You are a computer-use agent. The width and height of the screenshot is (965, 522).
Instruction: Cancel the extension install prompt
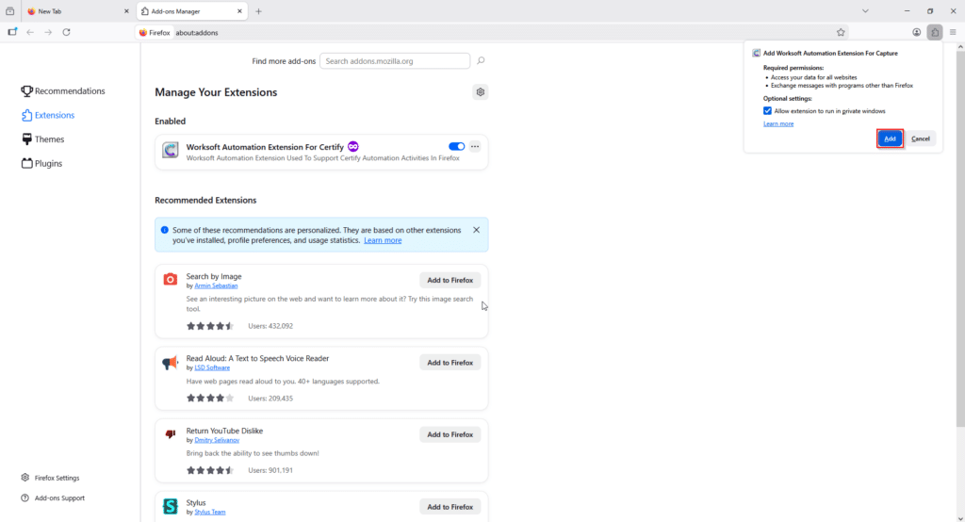[920, 139]
